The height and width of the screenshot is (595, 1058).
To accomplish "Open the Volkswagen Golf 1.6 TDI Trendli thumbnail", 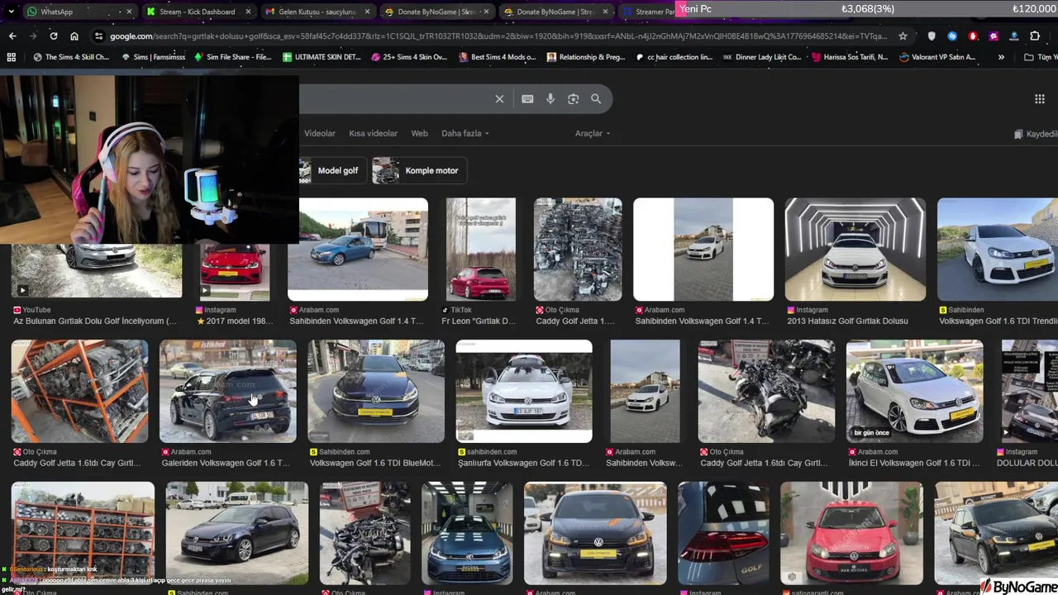I will point(998,250).
